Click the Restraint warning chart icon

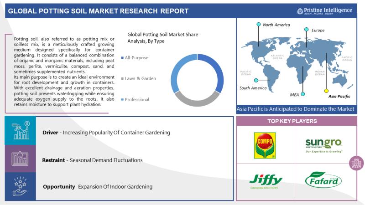click(20, 159)
